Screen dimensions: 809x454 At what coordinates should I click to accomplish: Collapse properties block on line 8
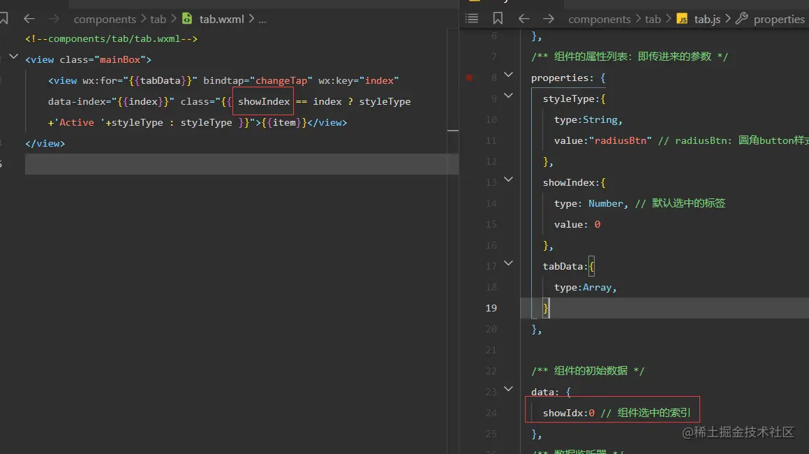tap(508, 74)
